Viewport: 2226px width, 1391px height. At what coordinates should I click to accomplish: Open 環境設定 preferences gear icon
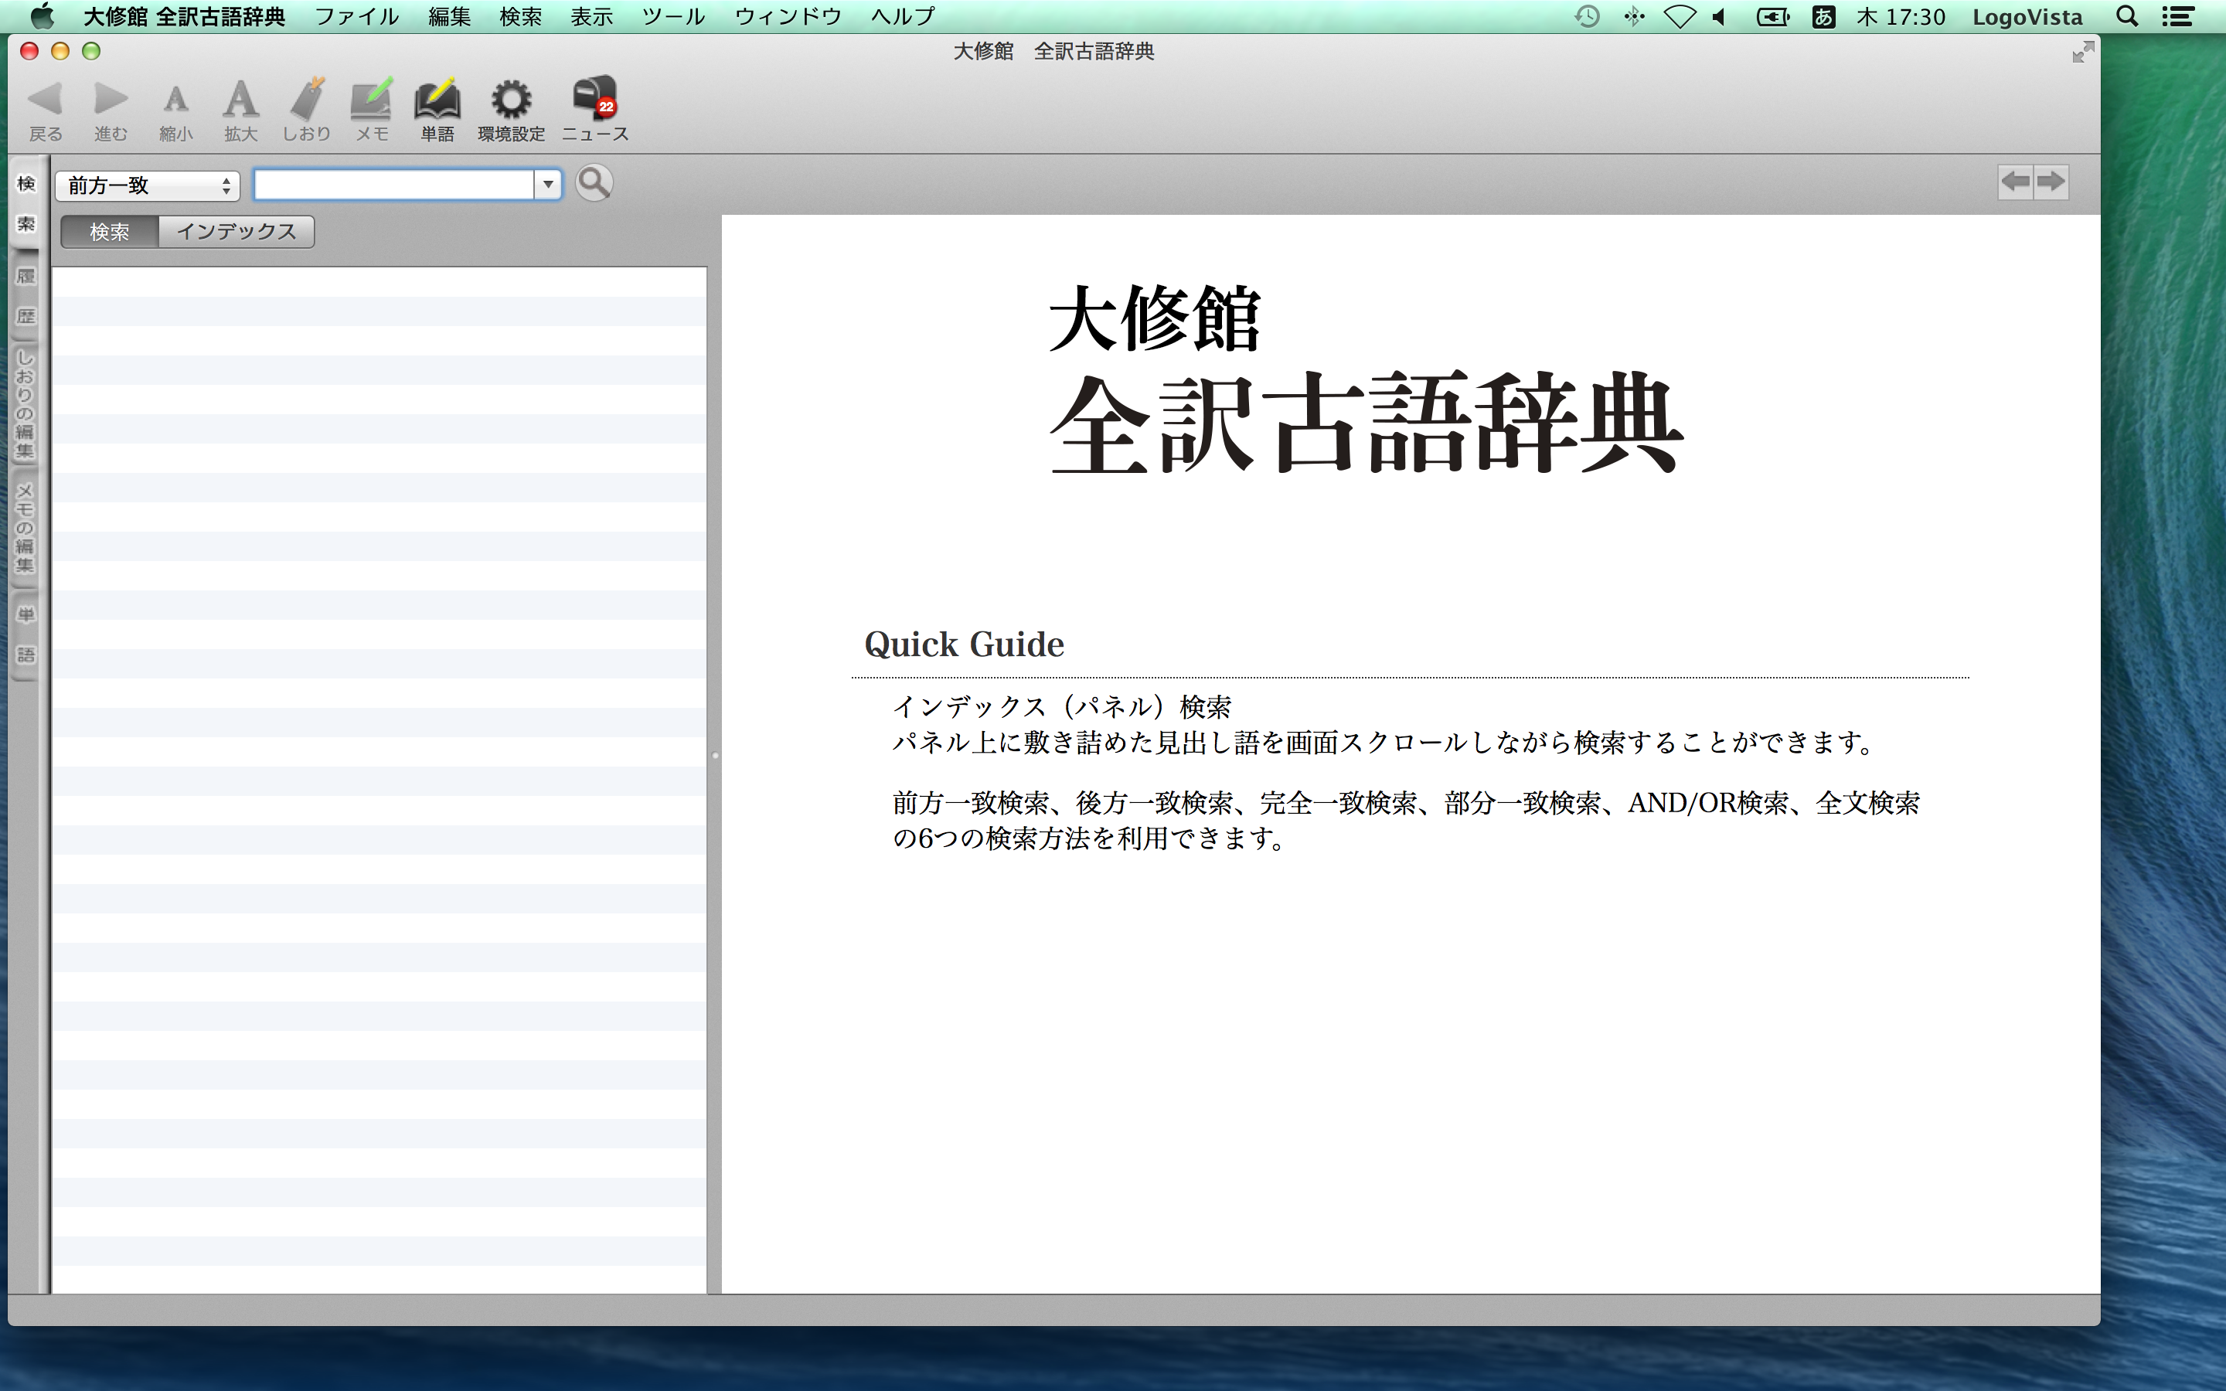[510, 101]
